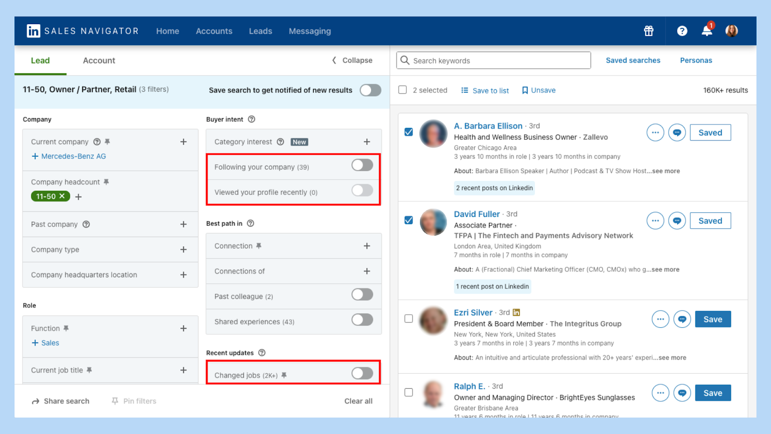Open Personas link
Screen dimensions: 771x434
[x=696, y=60]
